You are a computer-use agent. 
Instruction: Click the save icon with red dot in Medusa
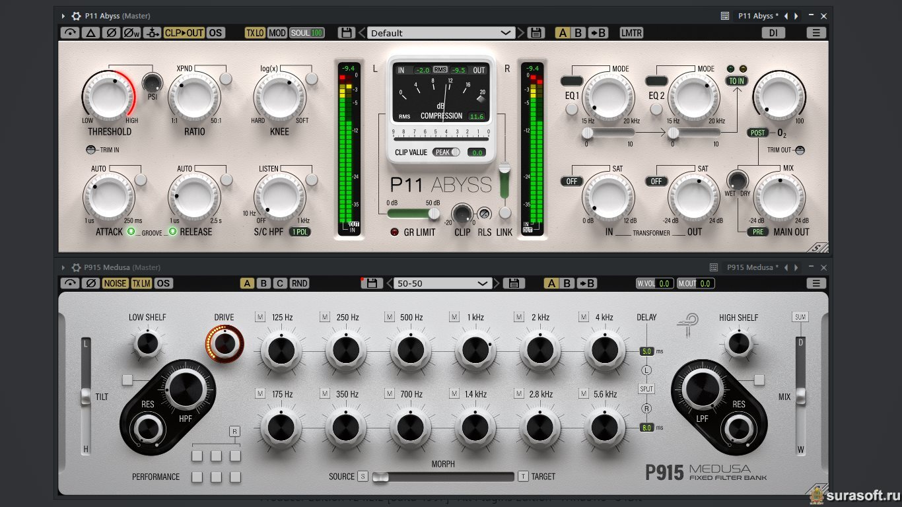click(370, 283)
